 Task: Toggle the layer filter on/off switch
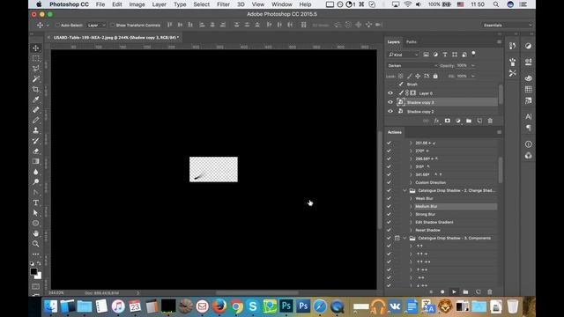473,54
